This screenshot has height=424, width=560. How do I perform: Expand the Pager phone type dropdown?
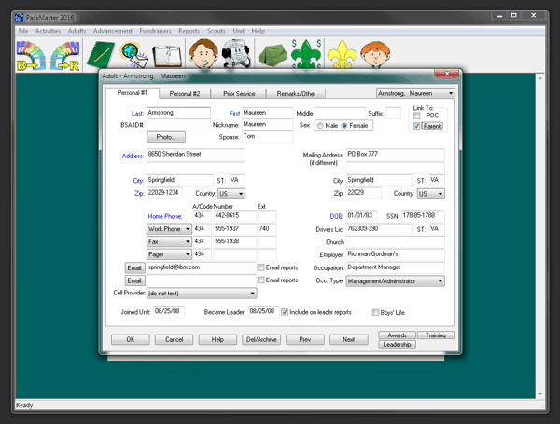coord(169,254)
